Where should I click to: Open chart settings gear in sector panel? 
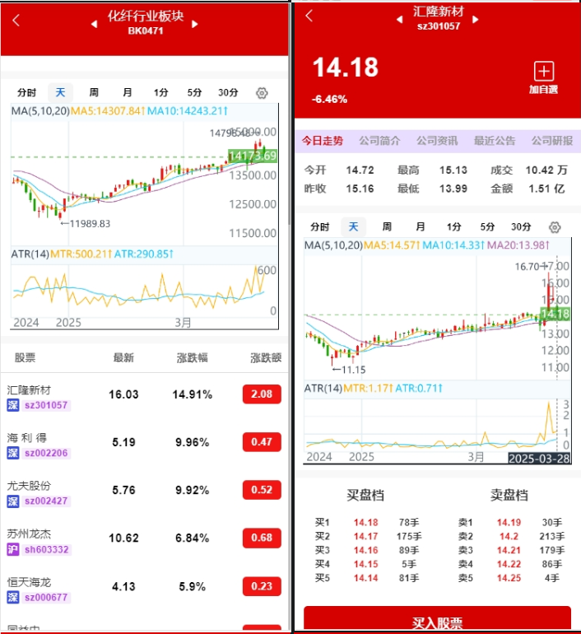tap(262, 93)
